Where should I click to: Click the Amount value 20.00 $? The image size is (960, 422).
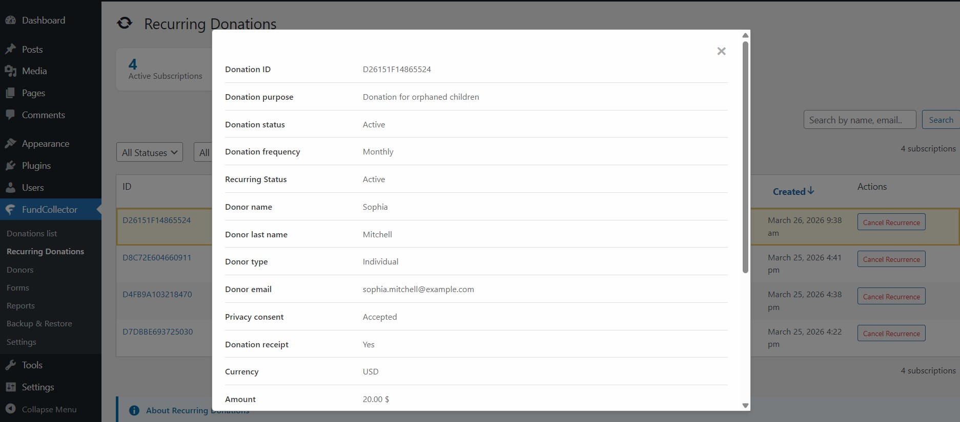tap(376, 399)
